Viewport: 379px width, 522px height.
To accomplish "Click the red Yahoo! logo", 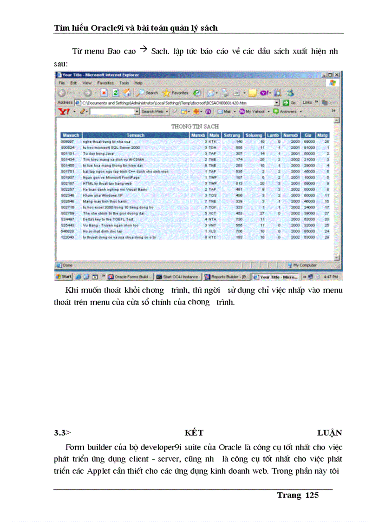I will click(64, 111).
